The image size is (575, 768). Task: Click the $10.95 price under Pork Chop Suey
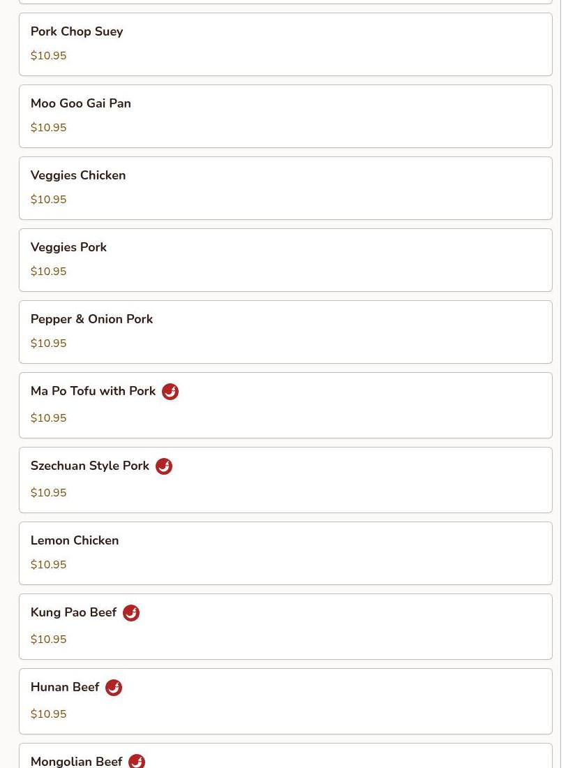(x=48, y=56)
